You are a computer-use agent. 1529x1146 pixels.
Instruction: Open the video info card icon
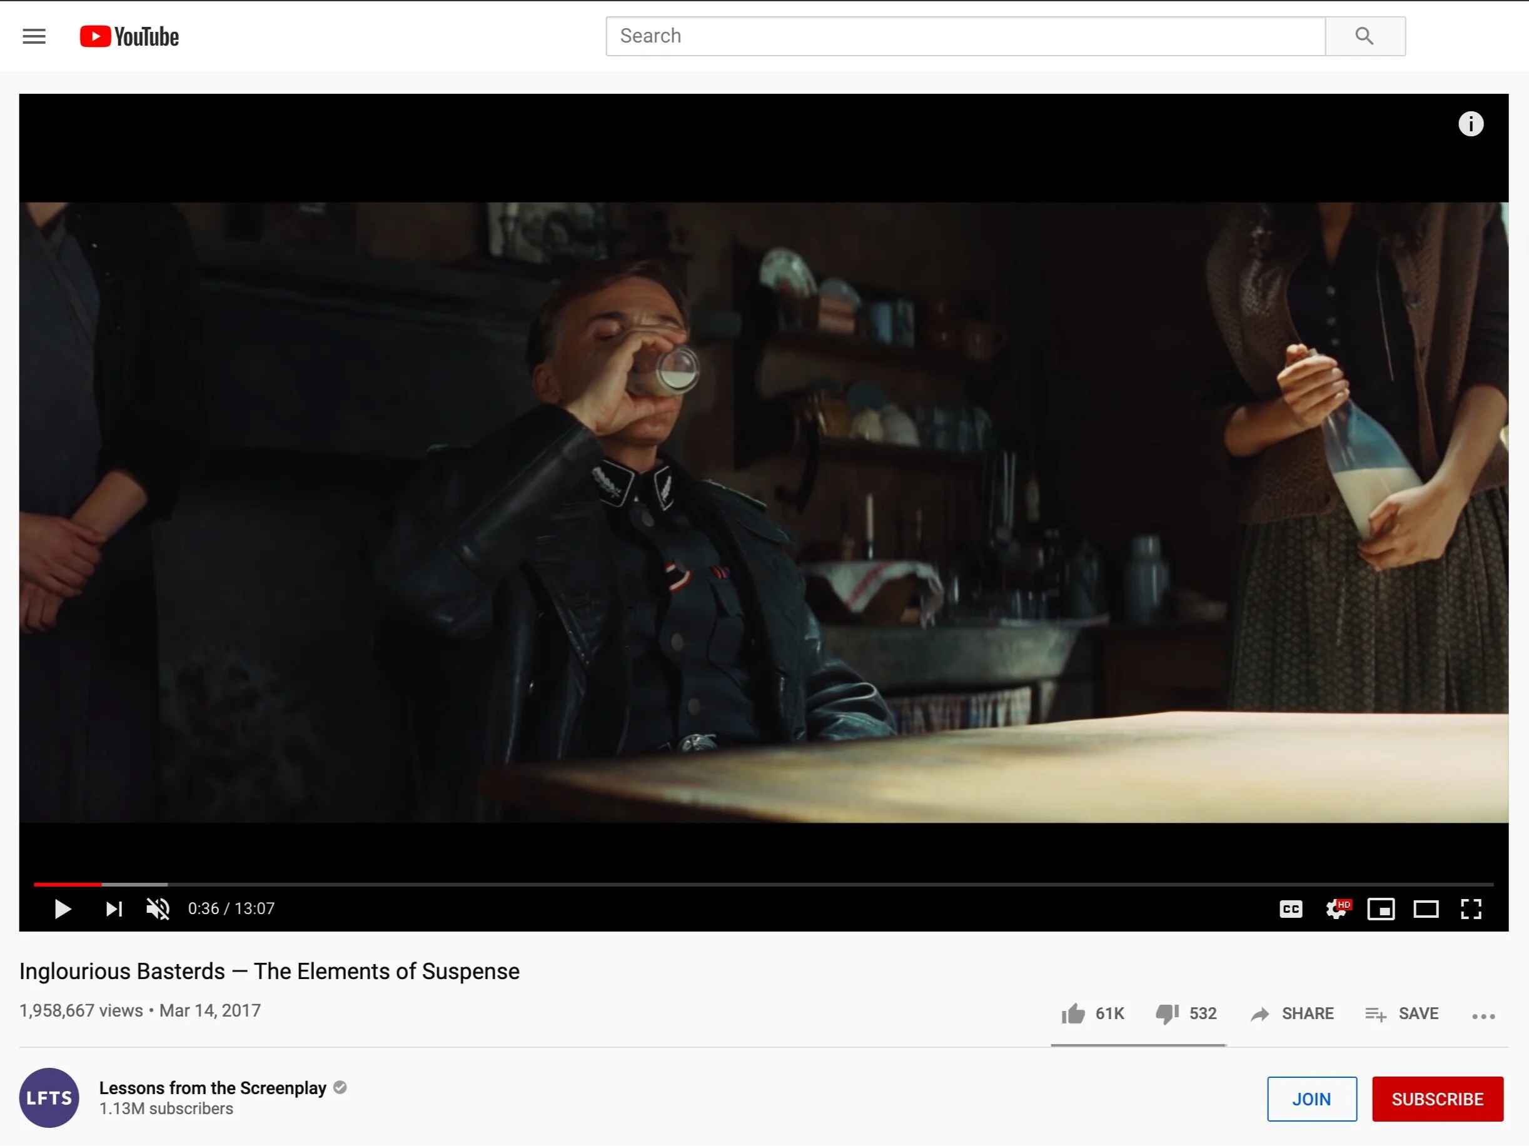(x=1470, y=124)
